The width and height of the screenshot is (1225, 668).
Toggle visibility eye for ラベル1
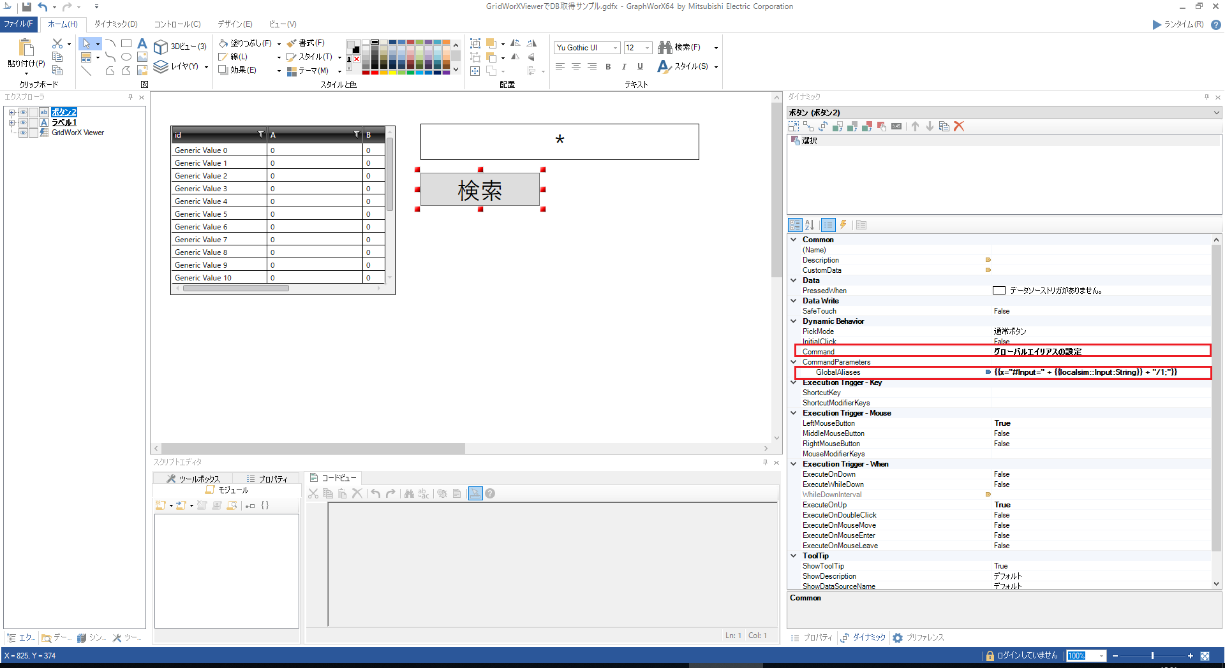(23, 122)
